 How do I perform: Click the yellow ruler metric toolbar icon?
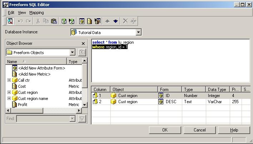[90, 21]
